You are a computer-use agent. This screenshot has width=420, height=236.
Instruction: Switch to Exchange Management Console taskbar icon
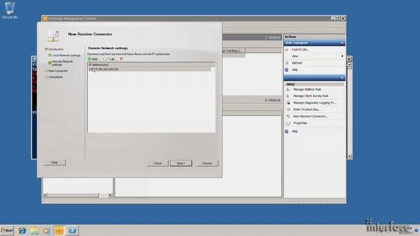point(59,230)
